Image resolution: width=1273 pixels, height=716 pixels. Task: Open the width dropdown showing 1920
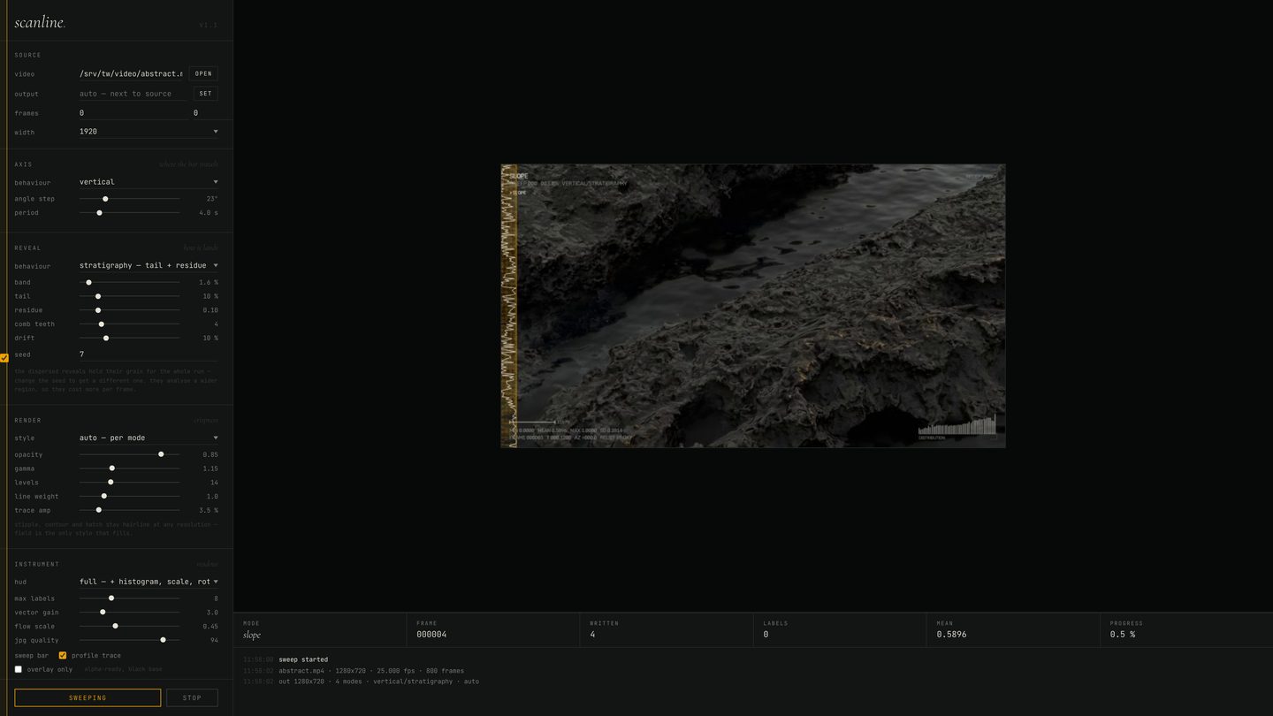(x=149, y=132)
